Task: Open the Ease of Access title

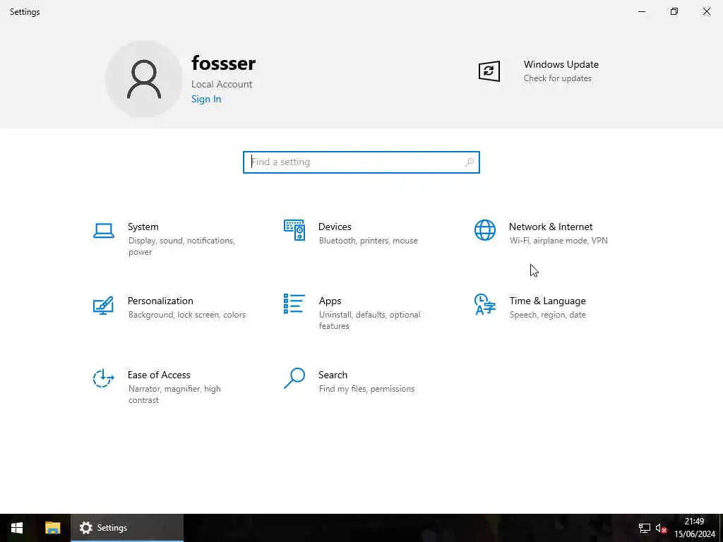Action: [x=159, y=375]
